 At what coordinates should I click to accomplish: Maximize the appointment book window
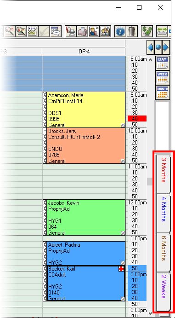[x=139, y=7]
